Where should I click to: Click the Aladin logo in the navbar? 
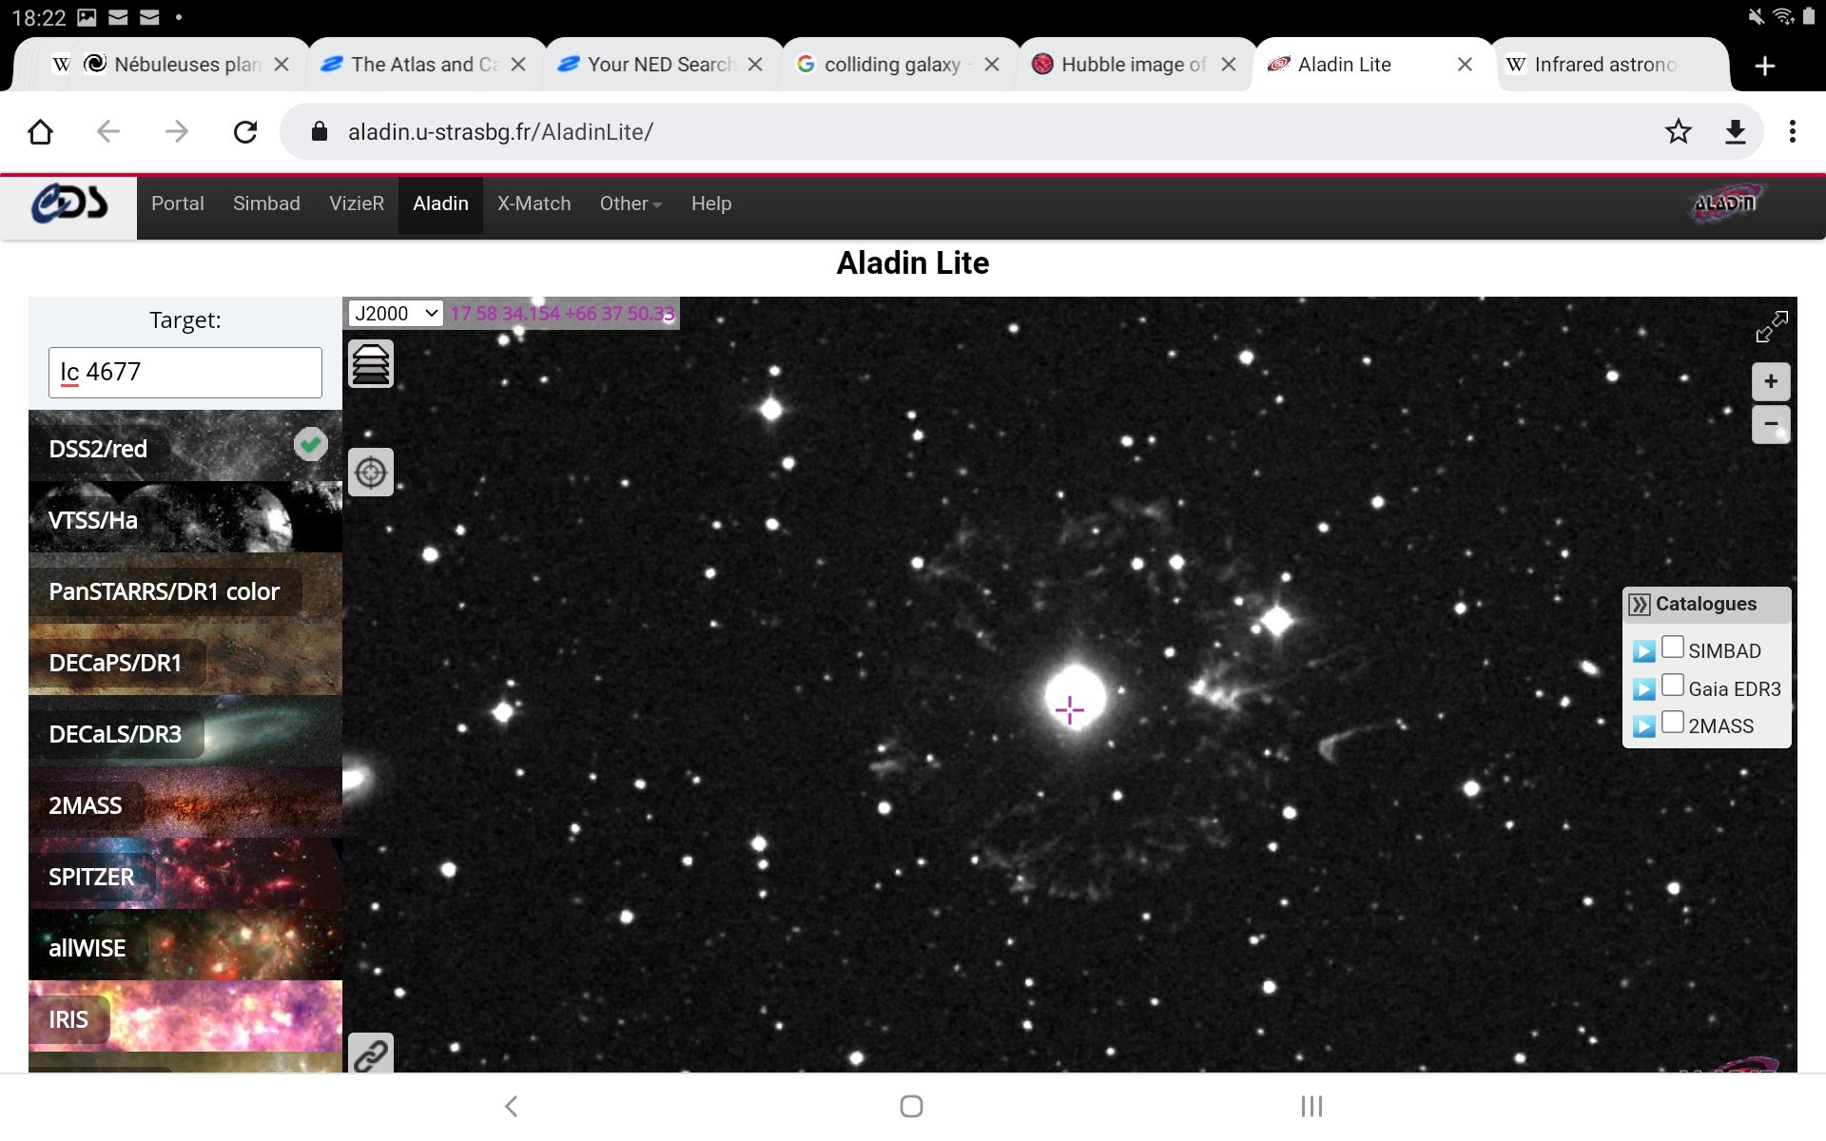pyautogui.click(x=1727, y=203)
